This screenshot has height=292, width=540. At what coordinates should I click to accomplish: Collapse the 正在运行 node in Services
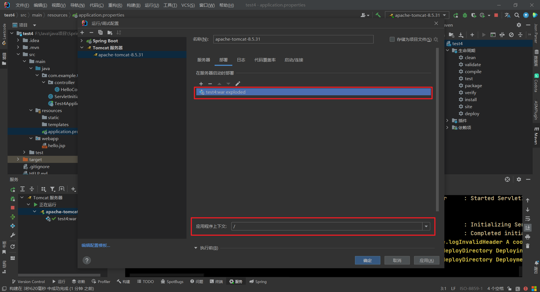click(29, 204)
